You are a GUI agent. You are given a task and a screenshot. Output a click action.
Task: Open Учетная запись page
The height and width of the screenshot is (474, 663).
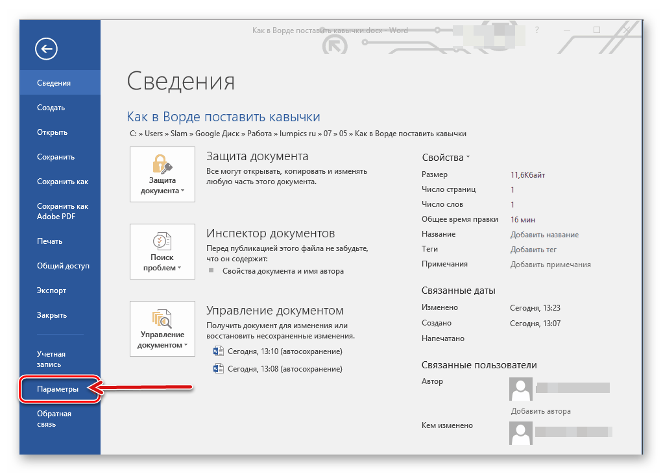click(x=60, y=359)
